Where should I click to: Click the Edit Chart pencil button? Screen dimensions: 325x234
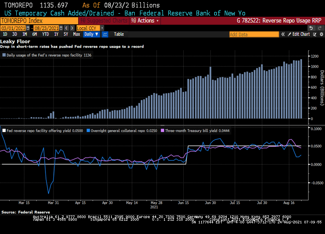click(x=299, y=34)
